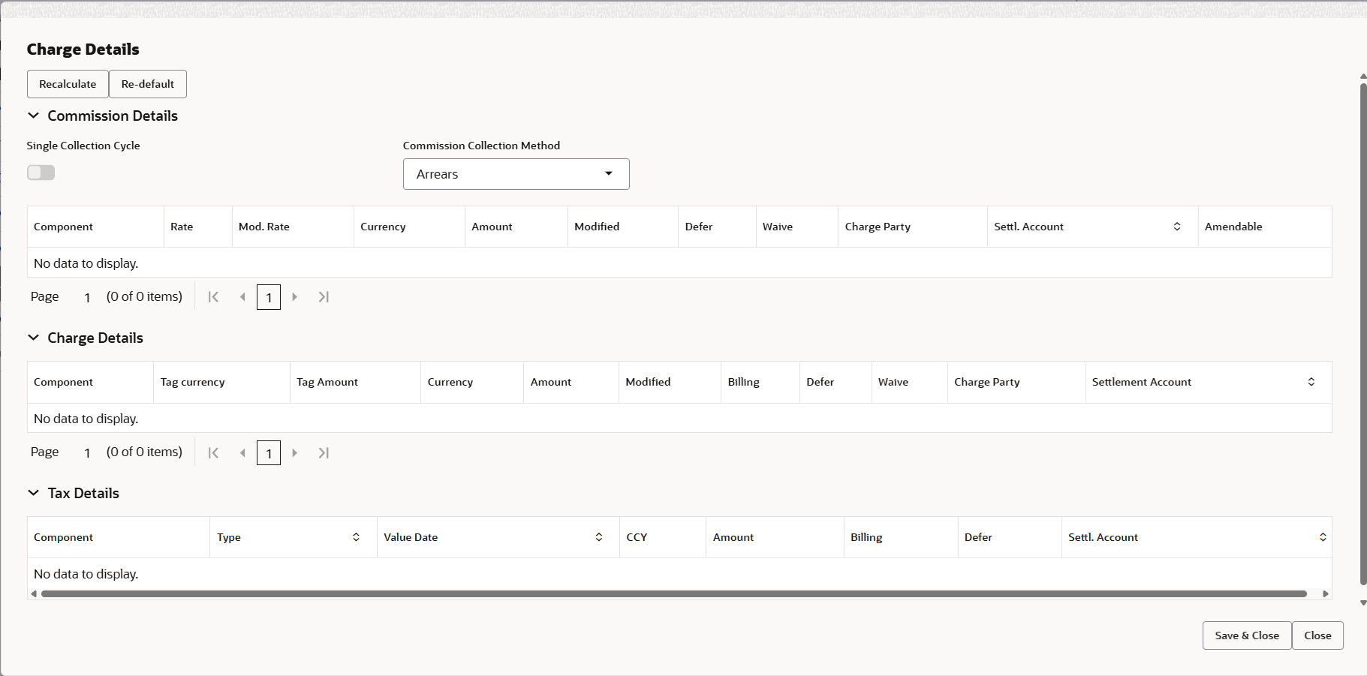Click the Recalculate button

[67, 83]
